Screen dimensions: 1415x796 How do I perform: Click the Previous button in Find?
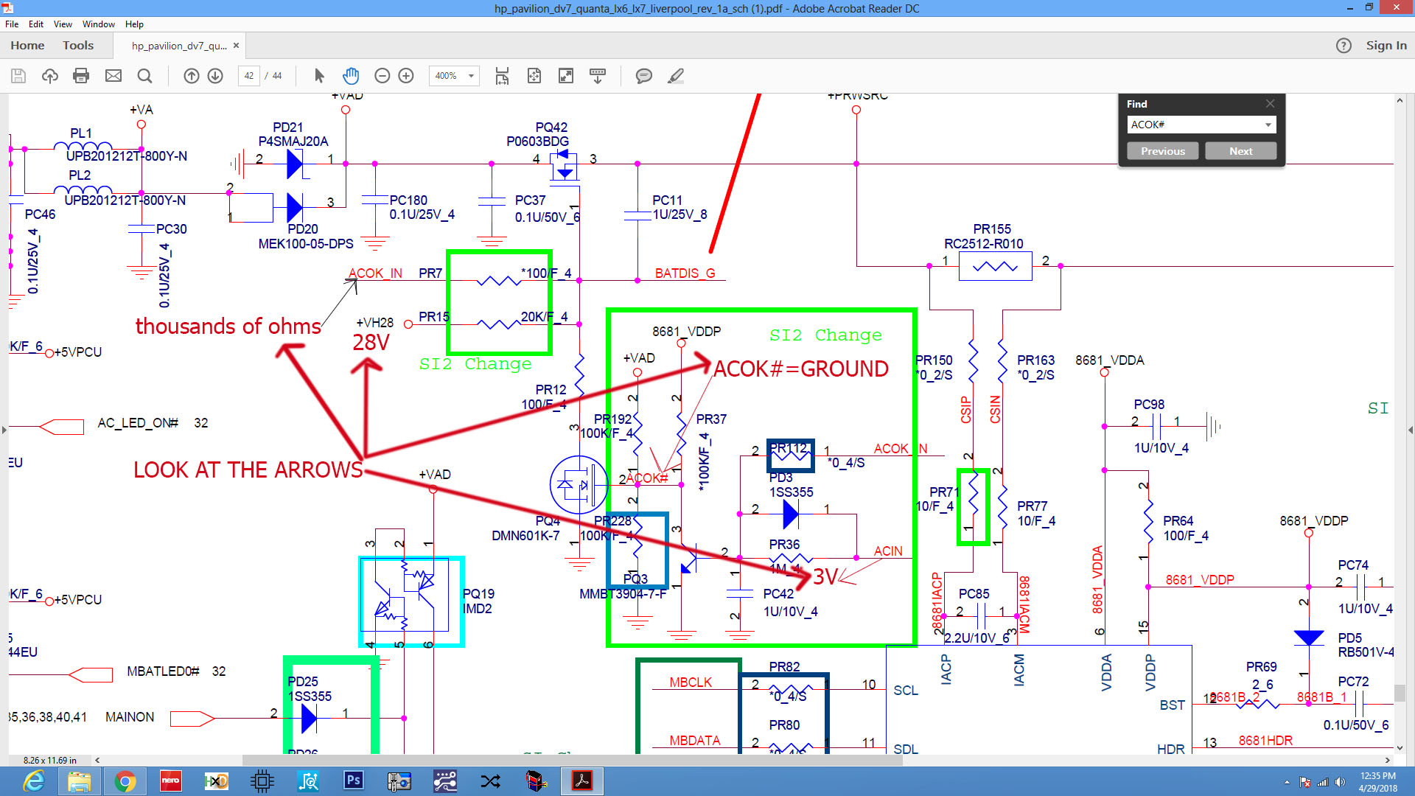[1163, 151]
